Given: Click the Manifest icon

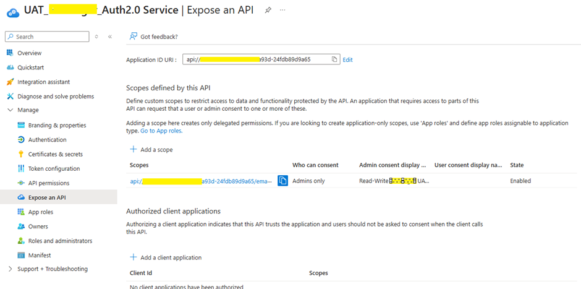Looking at the screenshot, I should (x=21, y=255).
